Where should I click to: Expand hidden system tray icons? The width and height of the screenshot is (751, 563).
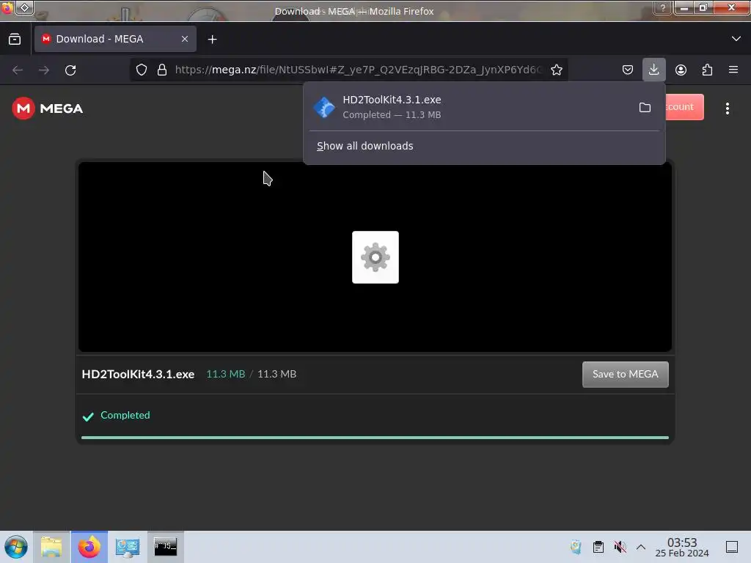[x=641, y=547]
